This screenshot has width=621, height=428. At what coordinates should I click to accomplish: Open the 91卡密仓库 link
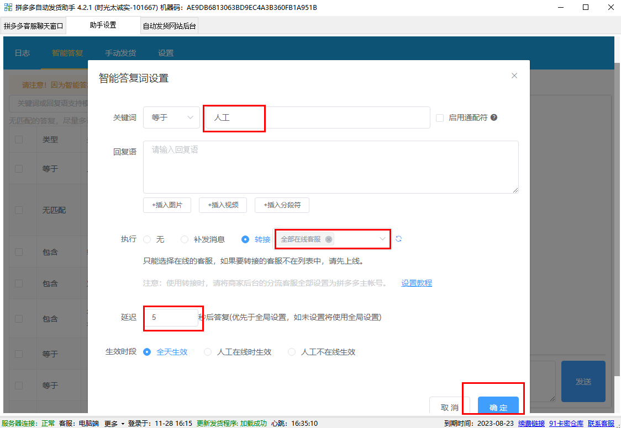click(566, 423)
